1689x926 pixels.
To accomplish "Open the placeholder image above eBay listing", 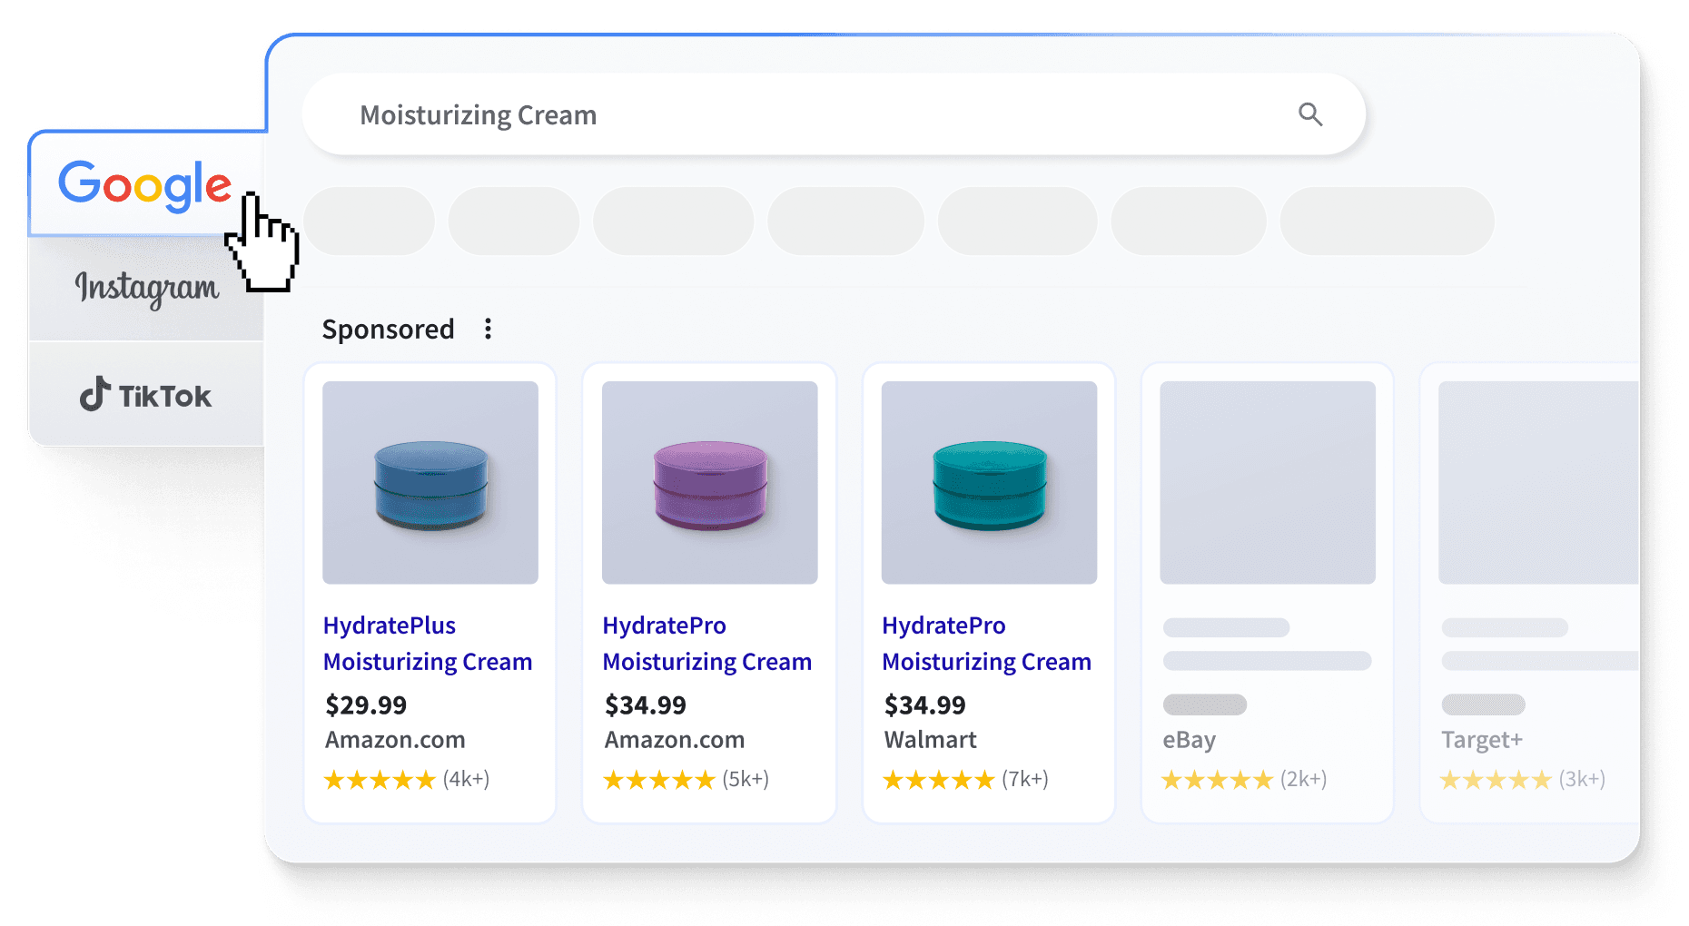I will click(x=1268, y=482).
